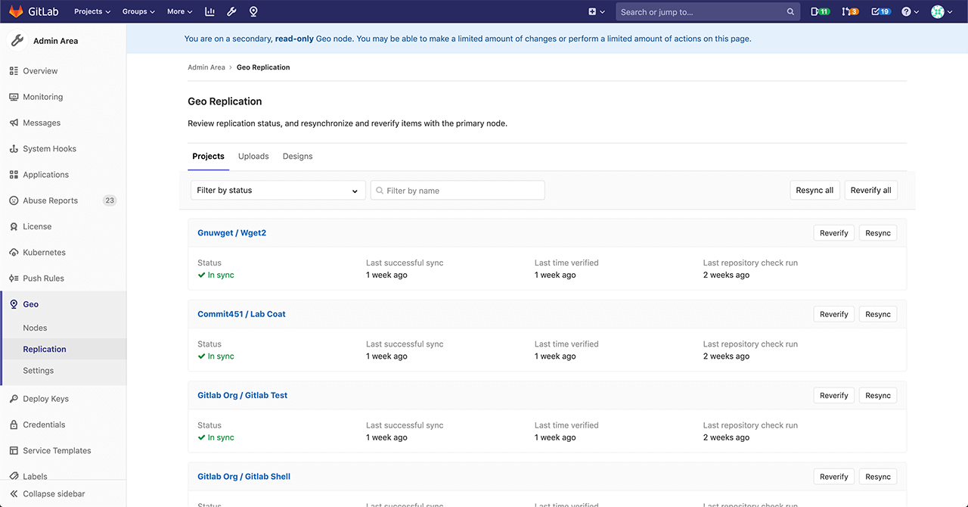Open assigned issues from the navbar

click(x=819, y=11)
